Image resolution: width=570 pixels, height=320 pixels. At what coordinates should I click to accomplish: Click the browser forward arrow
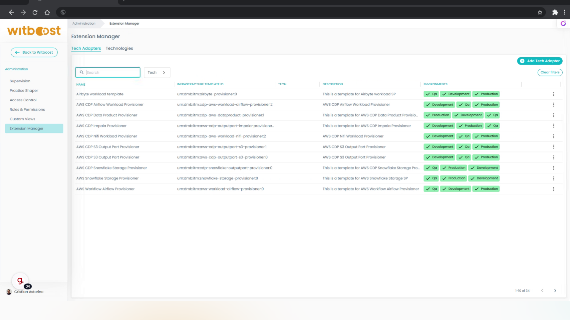coord(23,12)
